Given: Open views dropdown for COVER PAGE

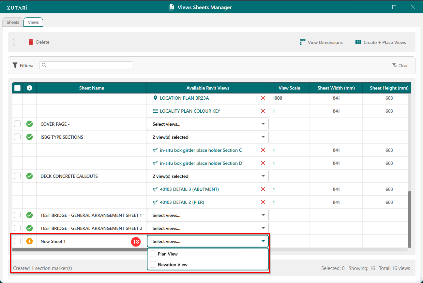Looking at the screenshot, I should coord(207,124).
